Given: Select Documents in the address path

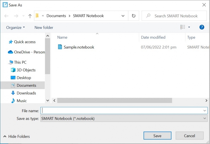Looking at the screenshot, I should coord(56,16).
